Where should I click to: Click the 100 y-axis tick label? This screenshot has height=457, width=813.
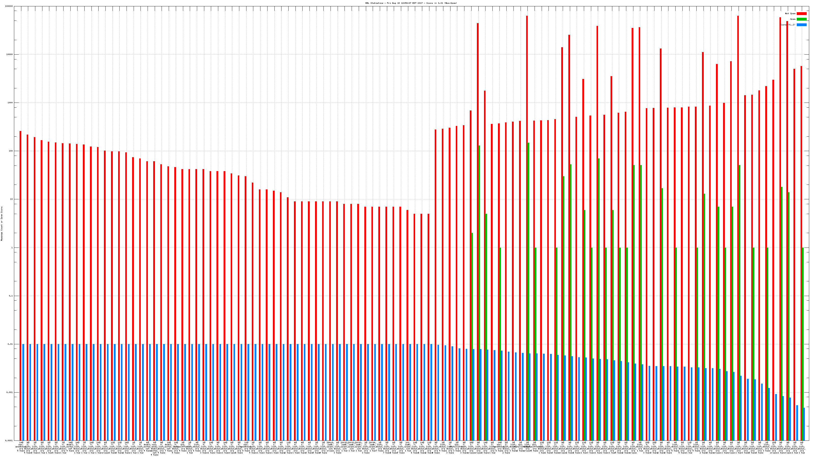(11, 151)
